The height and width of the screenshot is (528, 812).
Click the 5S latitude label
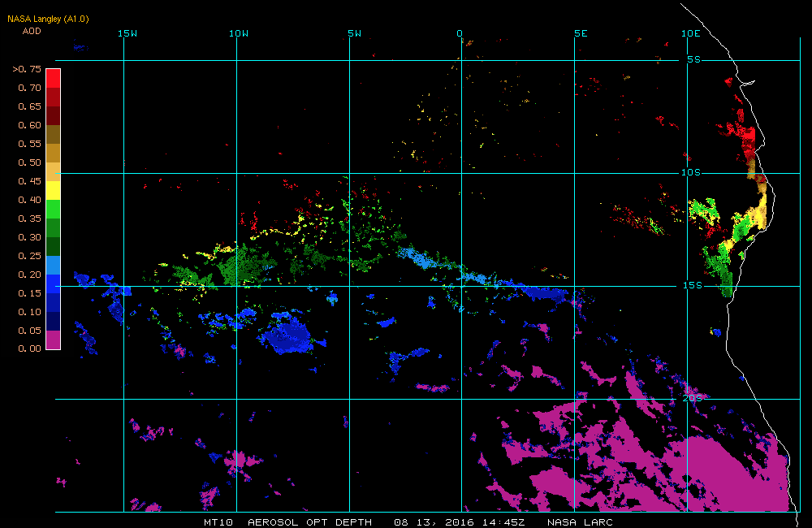click(694, 59)
